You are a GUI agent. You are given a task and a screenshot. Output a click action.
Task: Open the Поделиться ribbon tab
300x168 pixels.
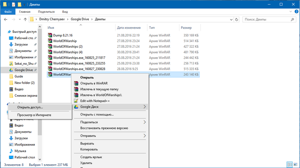46,12
